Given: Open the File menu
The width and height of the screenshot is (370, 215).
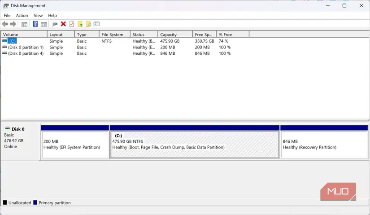Looking at the screenshot, I should click(x=7, y=16).
